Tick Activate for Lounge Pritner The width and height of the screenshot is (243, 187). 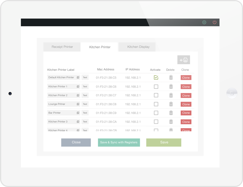pyautogui.click(x=156, y=104)
